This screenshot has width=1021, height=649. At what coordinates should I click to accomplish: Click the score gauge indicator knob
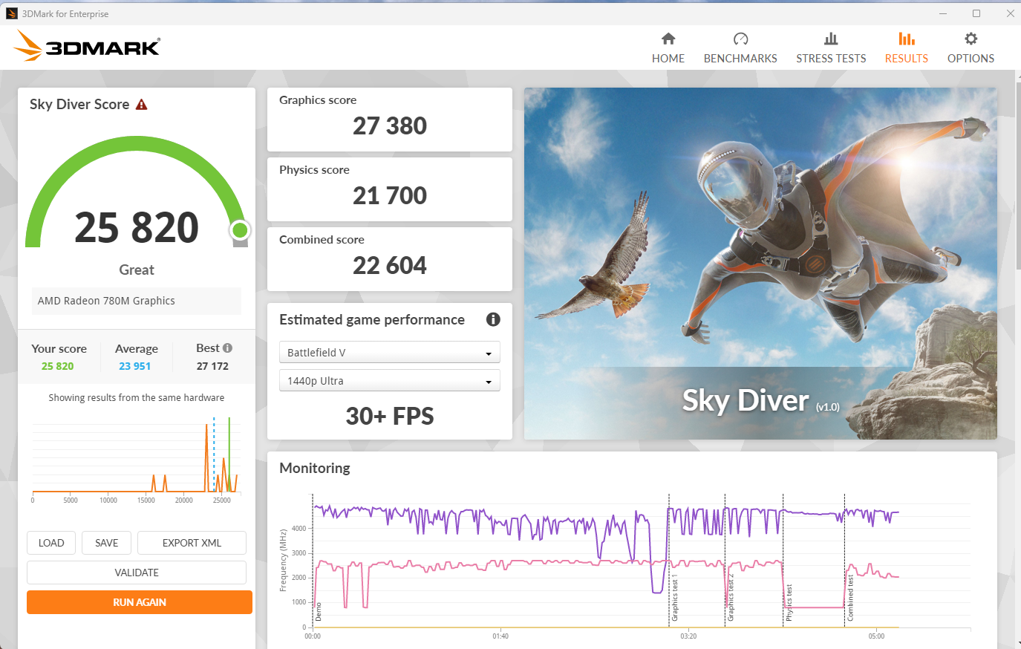pyautogui.click(x=240, y=230)
